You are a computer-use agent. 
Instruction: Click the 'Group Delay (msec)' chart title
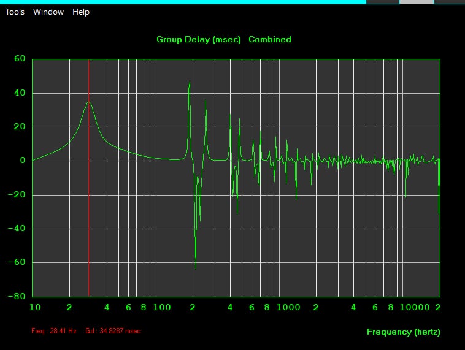click(x=199, y=39)
